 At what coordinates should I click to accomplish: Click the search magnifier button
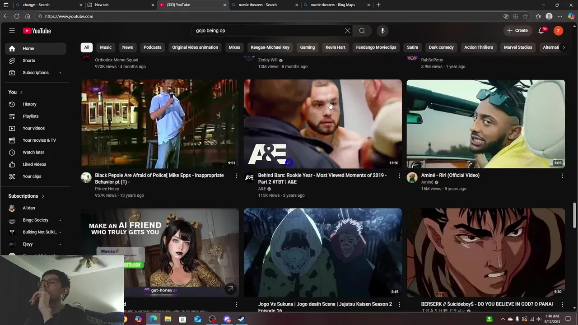tap(362, 31)
